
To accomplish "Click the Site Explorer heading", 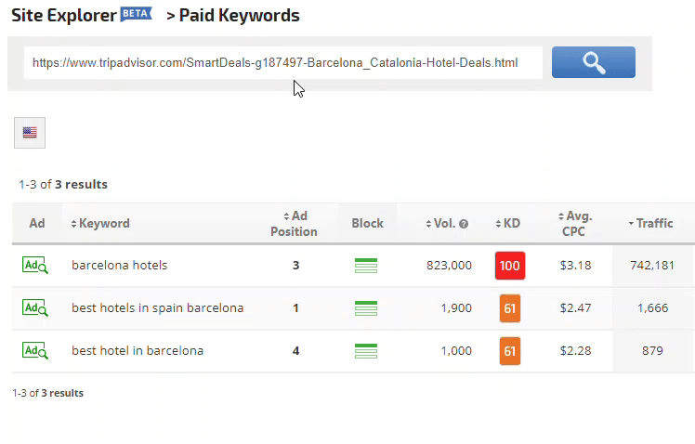I will [x=63, y=16].
